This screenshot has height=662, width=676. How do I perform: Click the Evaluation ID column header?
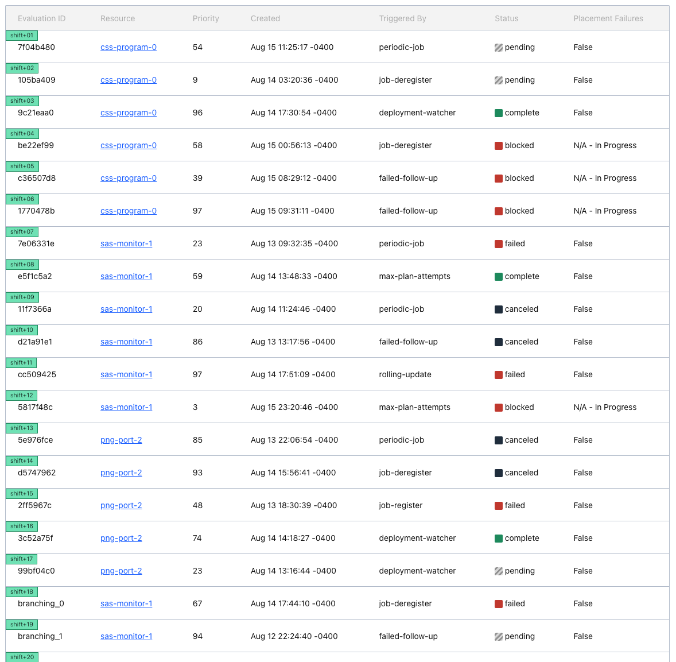click(41, 18)
